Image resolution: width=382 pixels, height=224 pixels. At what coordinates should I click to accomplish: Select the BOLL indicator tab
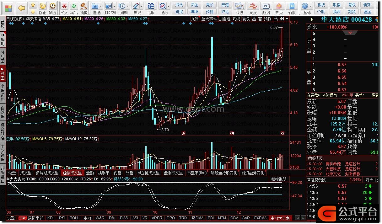pyautogui.click(x=74, y=218)
